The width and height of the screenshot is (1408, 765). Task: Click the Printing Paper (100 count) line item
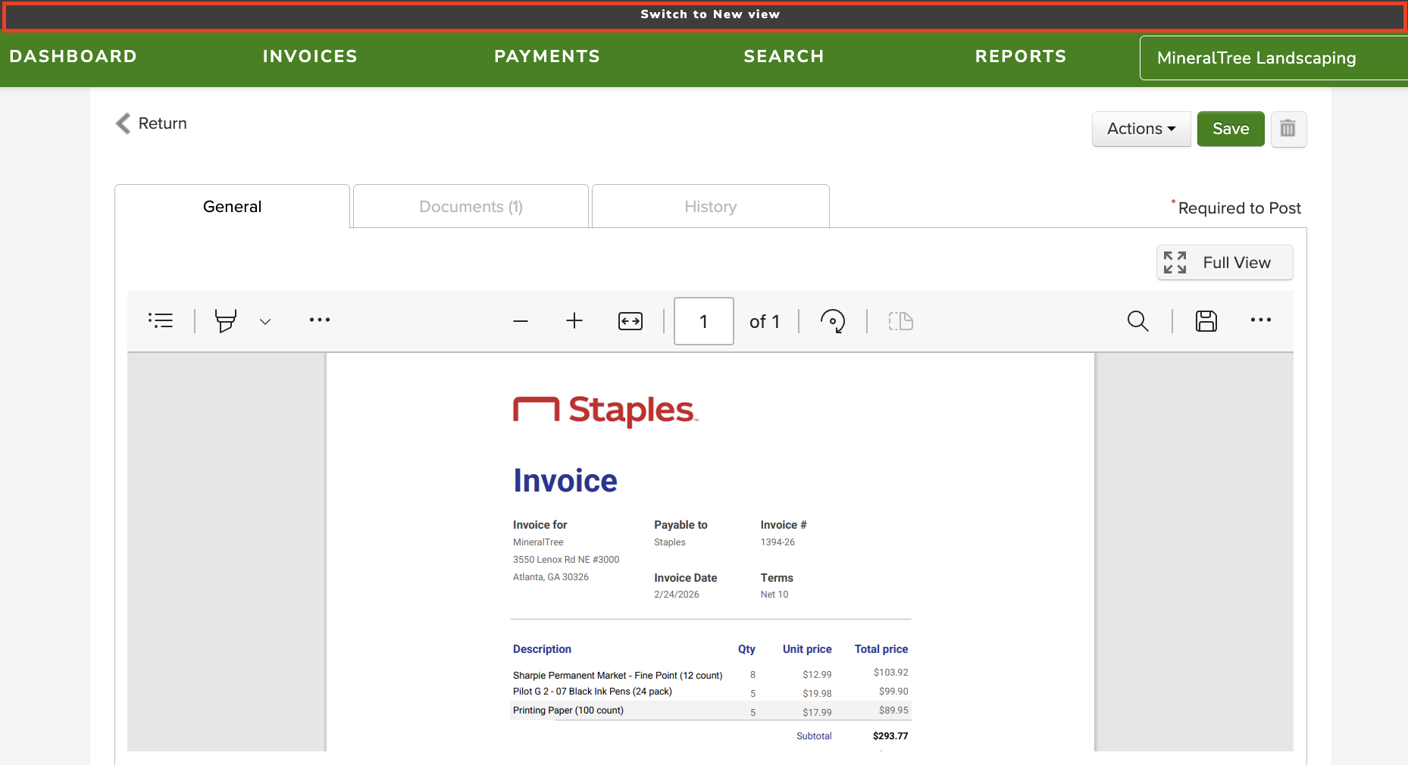click(x=568, y=710)
